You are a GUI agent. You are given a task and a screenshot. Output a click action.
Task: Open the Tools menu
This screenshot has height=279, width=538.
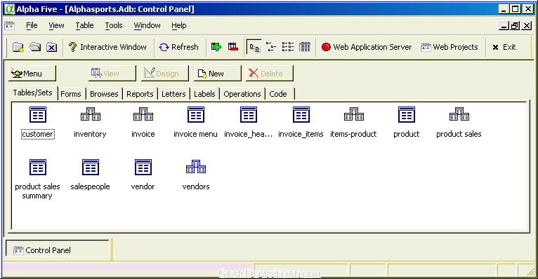(114, 25)
